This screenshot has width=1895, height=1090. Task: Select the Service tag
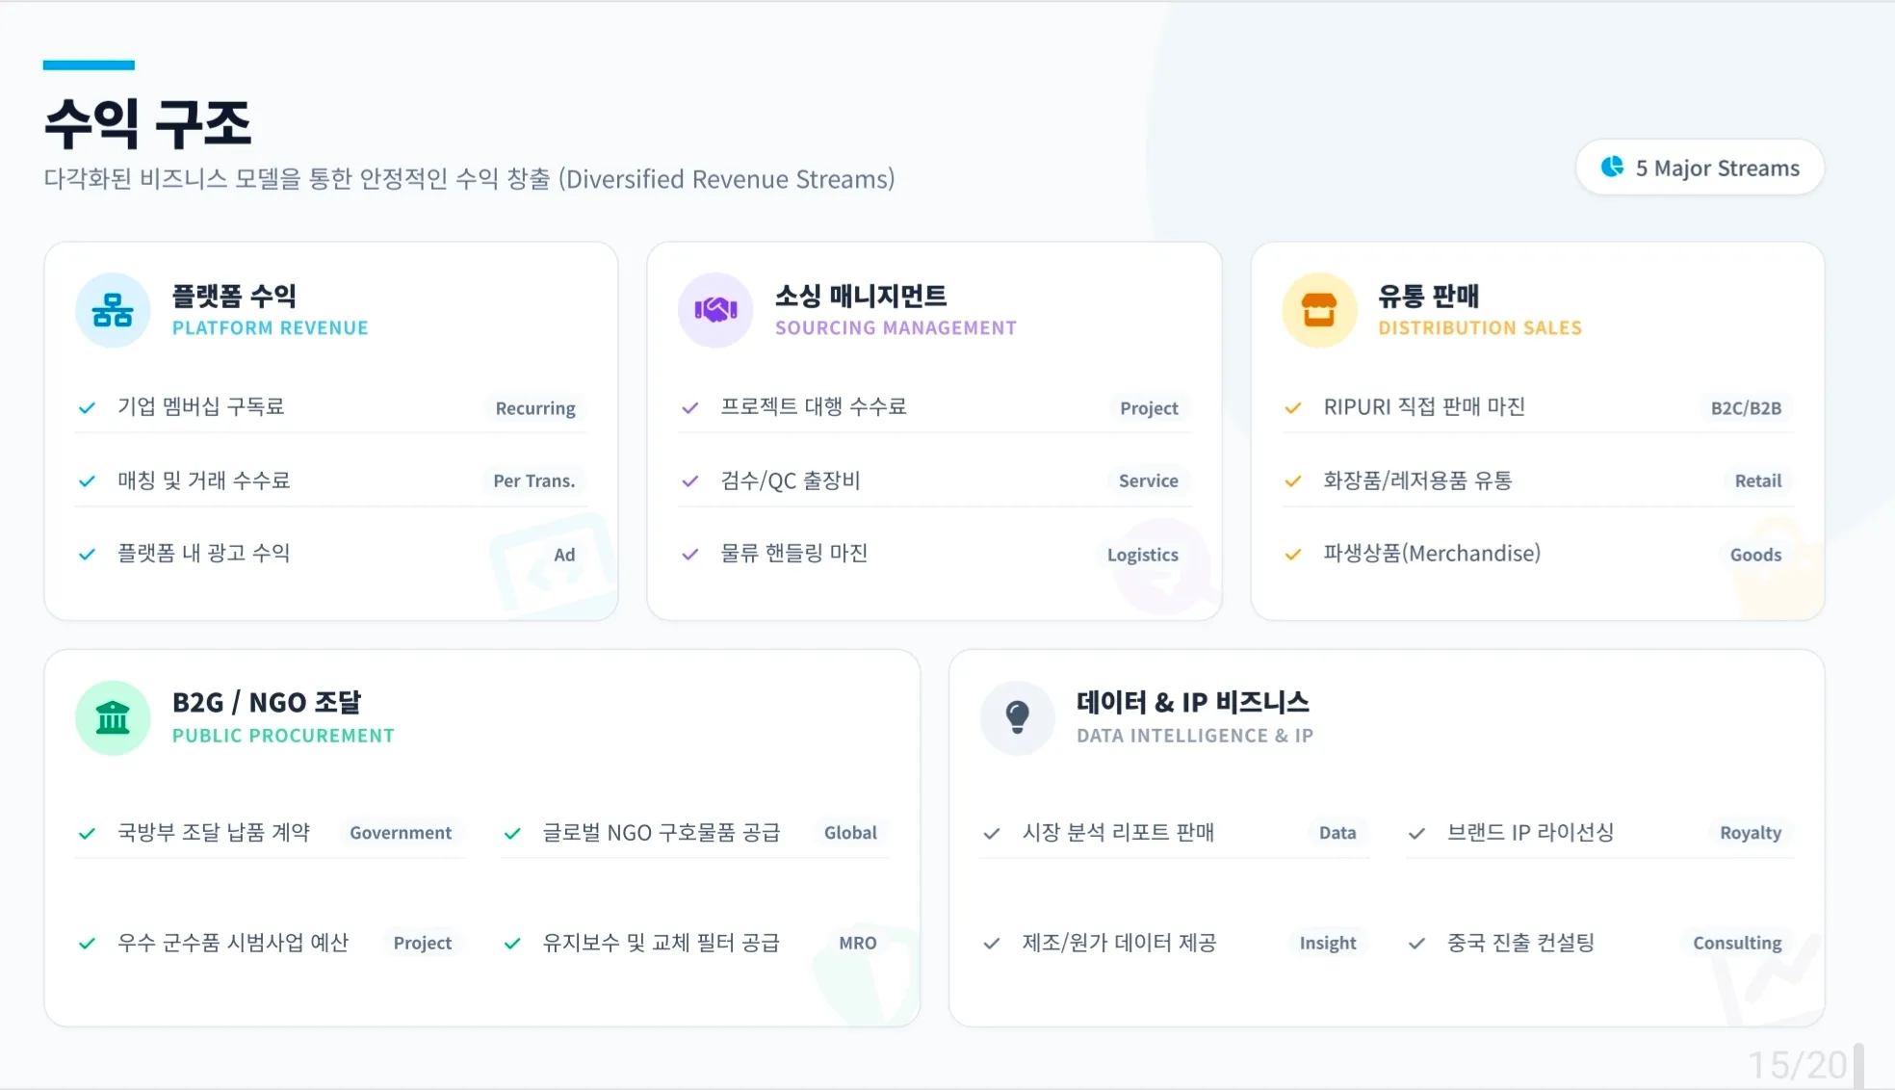point(1148,480)
